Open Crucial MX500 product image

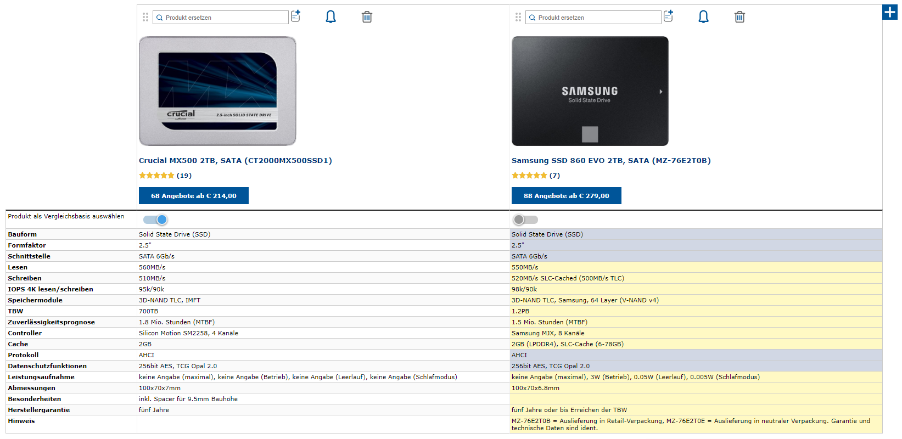tap(217, 91)
